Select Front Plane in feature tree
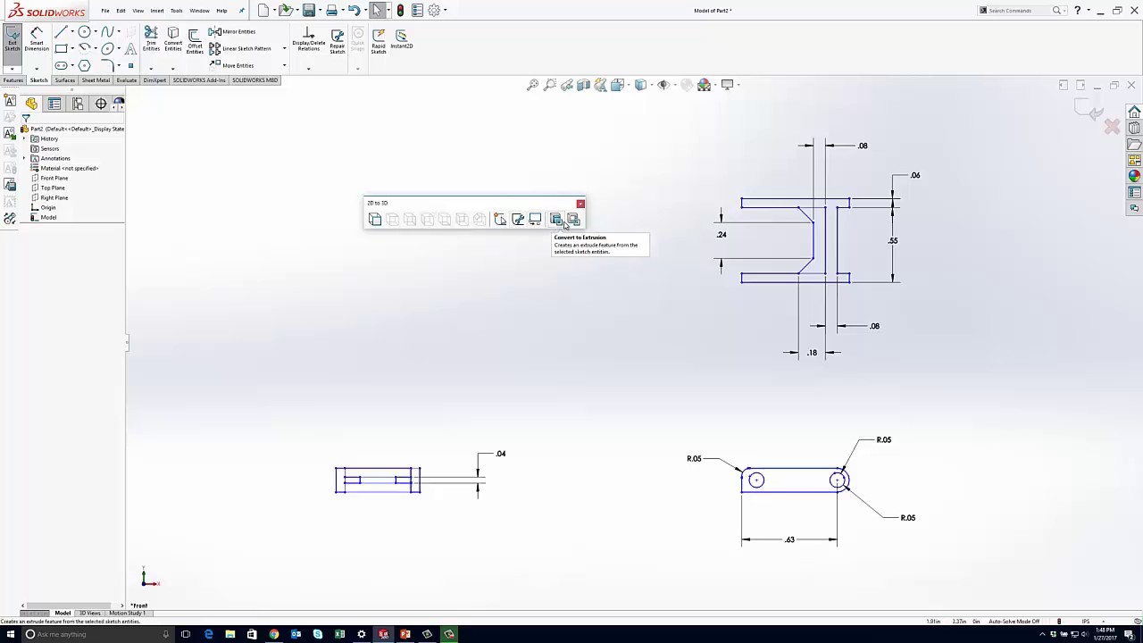 (54, 178)
